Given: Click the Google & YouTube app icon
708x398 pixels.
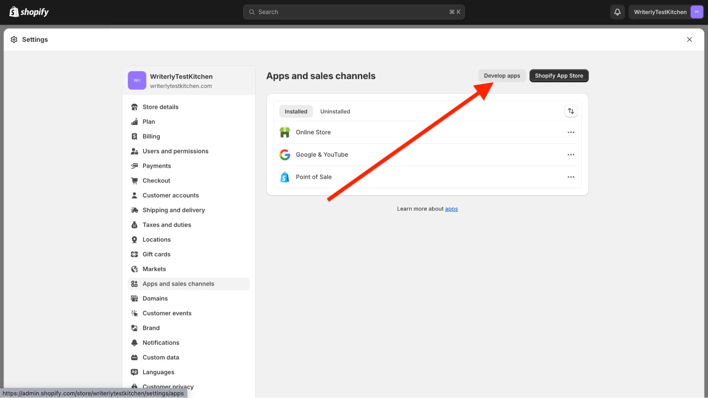Looking at the screenshot, I should coord(285,155).
